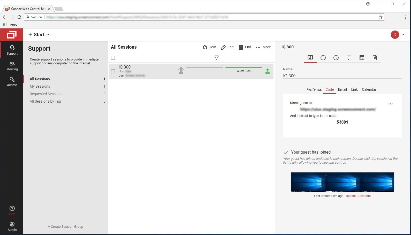Open the Apps shortcut in bookmarks bar
Viewport: 411px width, 235px height.
point(10,25)
